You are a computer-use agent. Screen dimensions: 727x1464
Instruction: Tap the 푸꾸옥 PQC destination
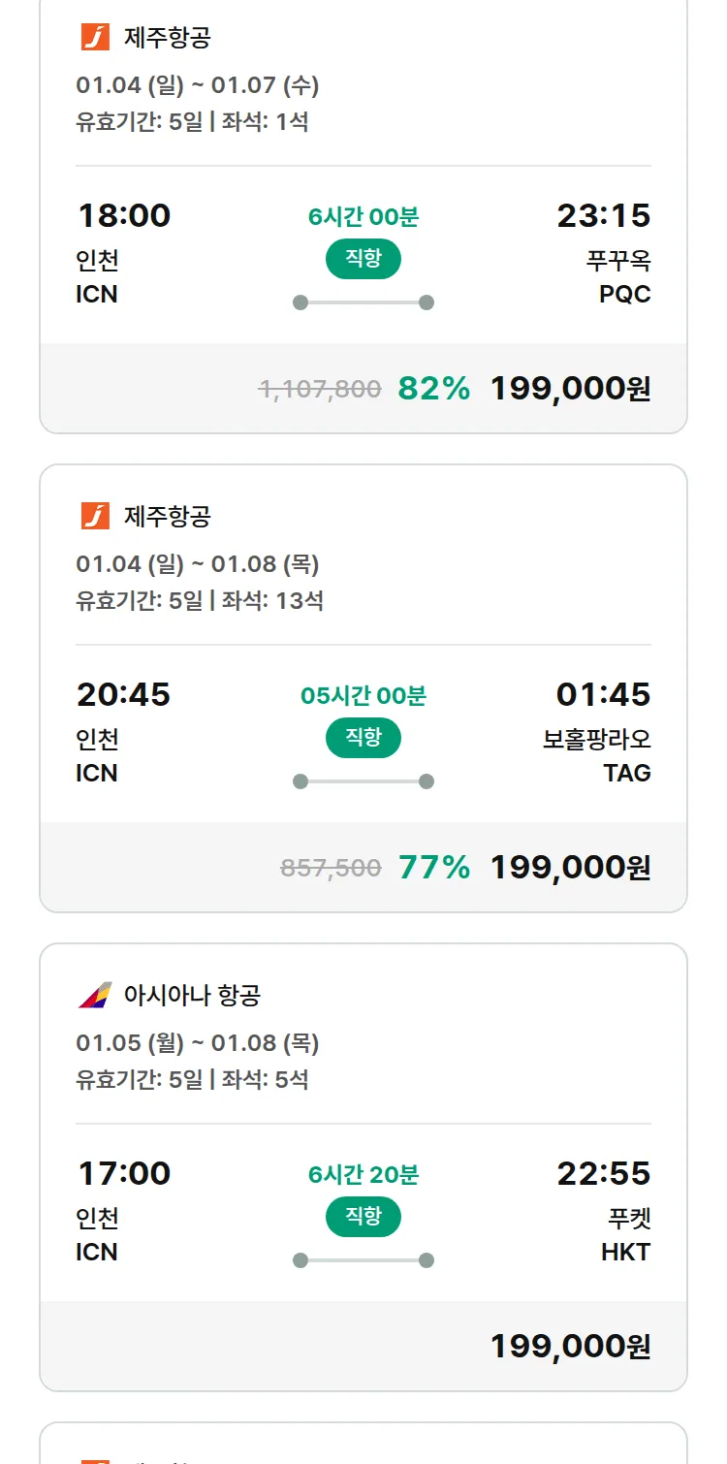618,276
